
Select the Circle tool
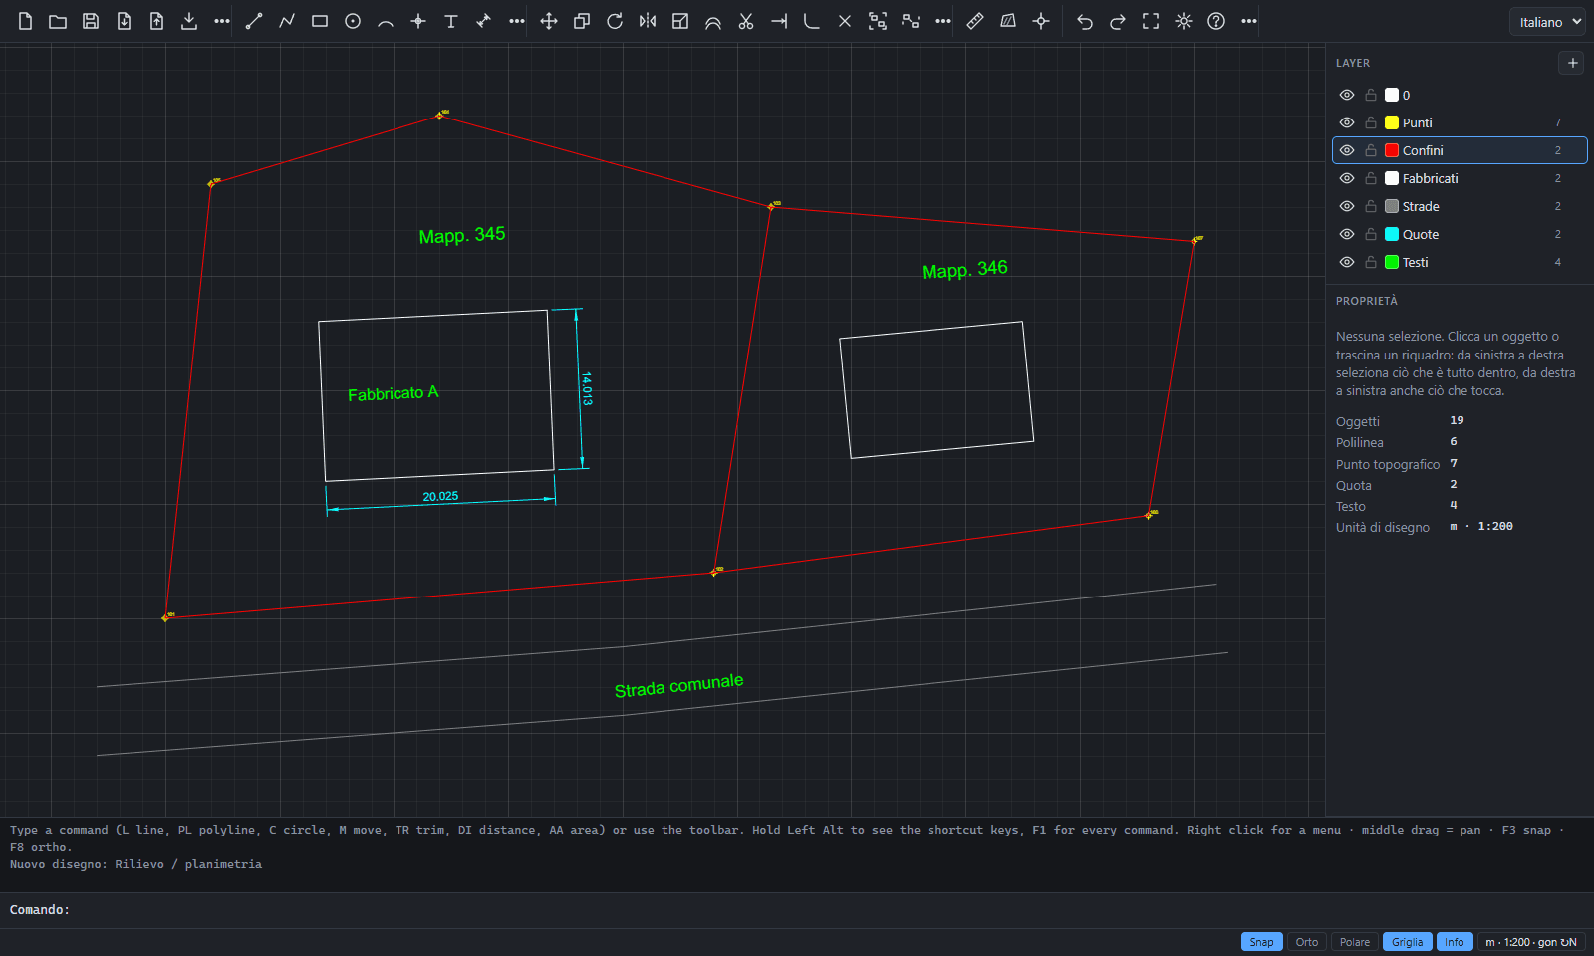pyautogui.click(x=353, y=21)
